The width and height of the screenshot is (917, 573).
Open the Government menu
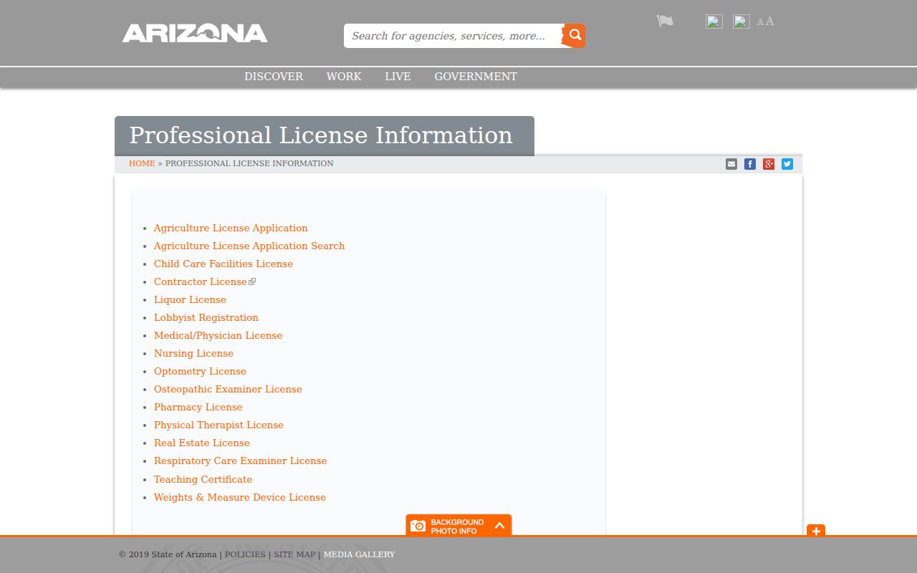tap(476, 77)
